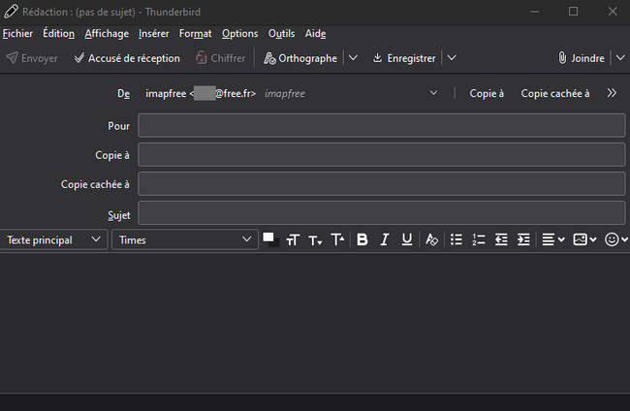The height and width of the screenshot is (411, 630).
Task: Choose the text foreground color swatch
Action: point(268,237)
